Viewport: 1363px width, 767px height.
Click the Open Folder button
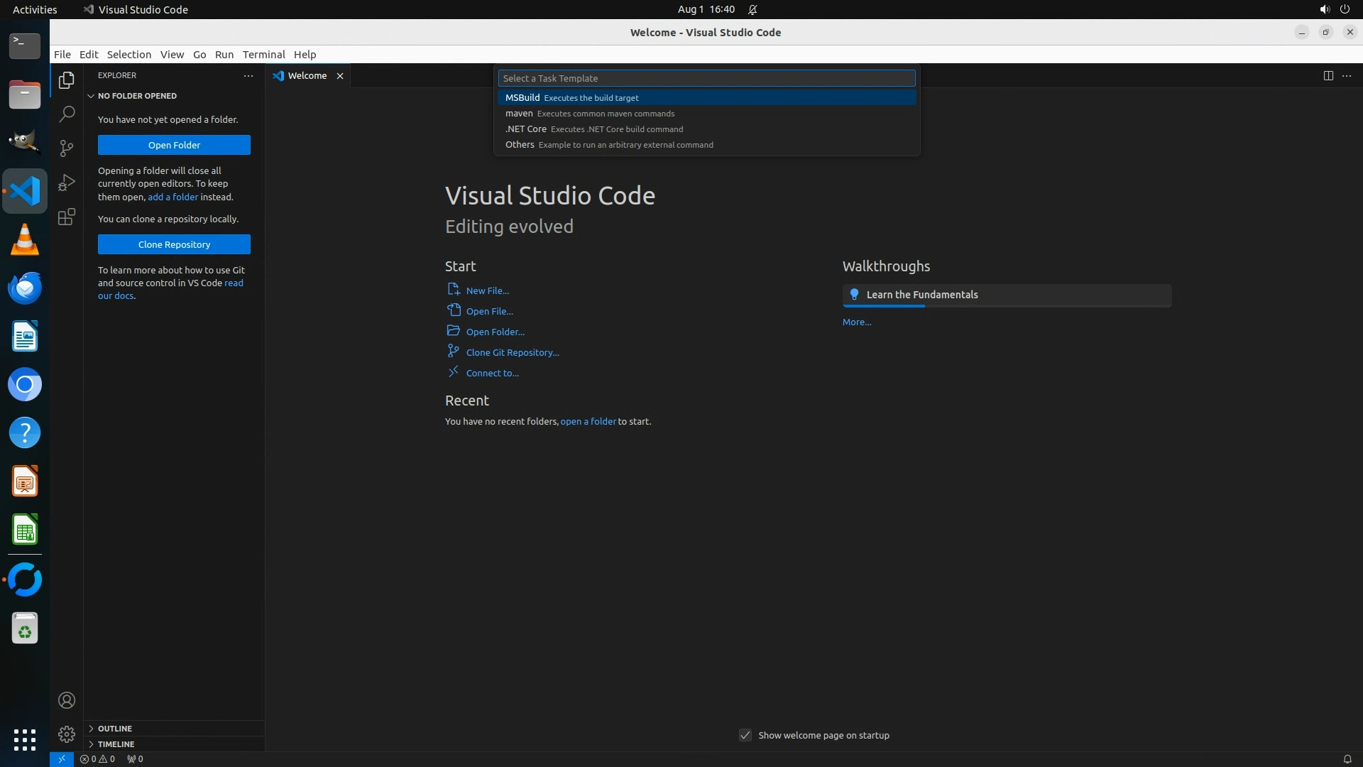[174, 145]
